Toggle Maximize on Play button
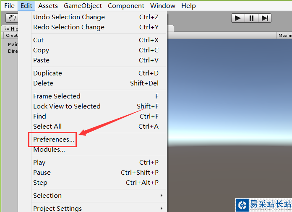 (284, 36)
